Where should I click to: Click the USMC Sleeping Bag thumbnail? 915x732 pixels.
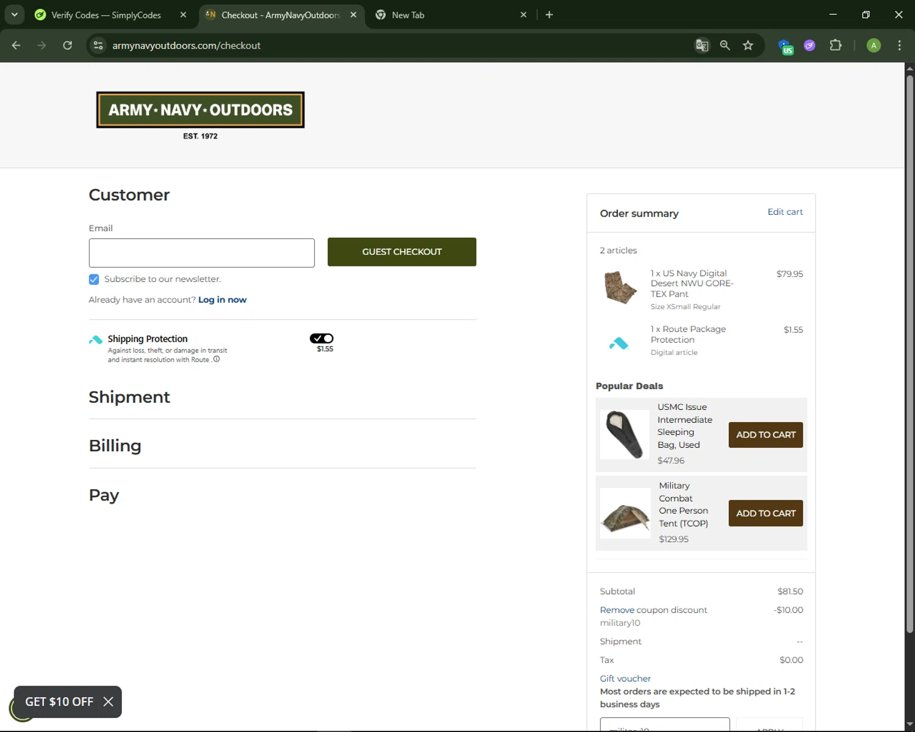(x=625, y=434)
